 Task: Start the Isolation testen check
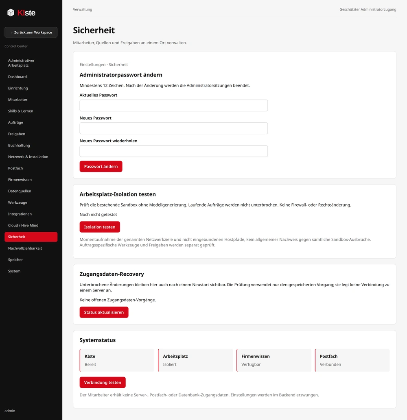point(100,227)
